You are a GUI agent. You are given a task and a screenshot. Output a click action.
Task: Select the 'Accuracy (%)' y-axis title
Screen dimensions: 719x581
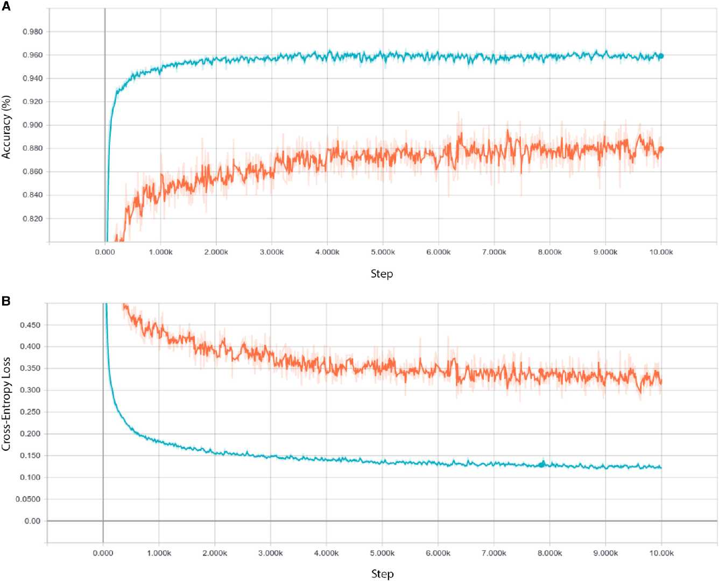coord(6,127)
